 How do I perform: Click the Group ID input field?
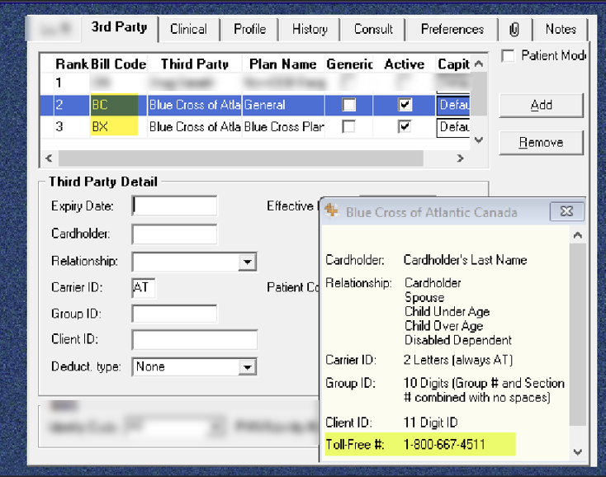point(175,314)
